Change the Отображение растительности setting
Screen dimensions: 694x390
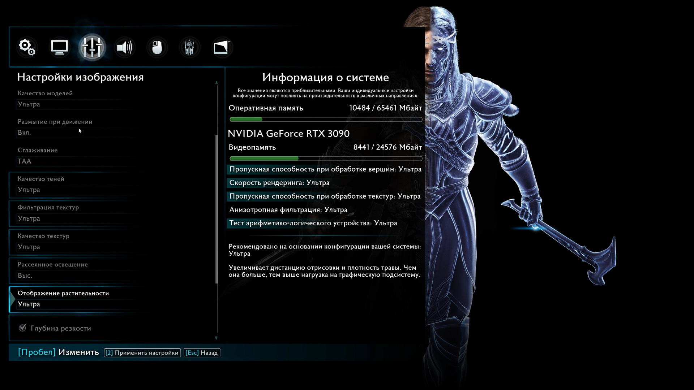point(112,299)
